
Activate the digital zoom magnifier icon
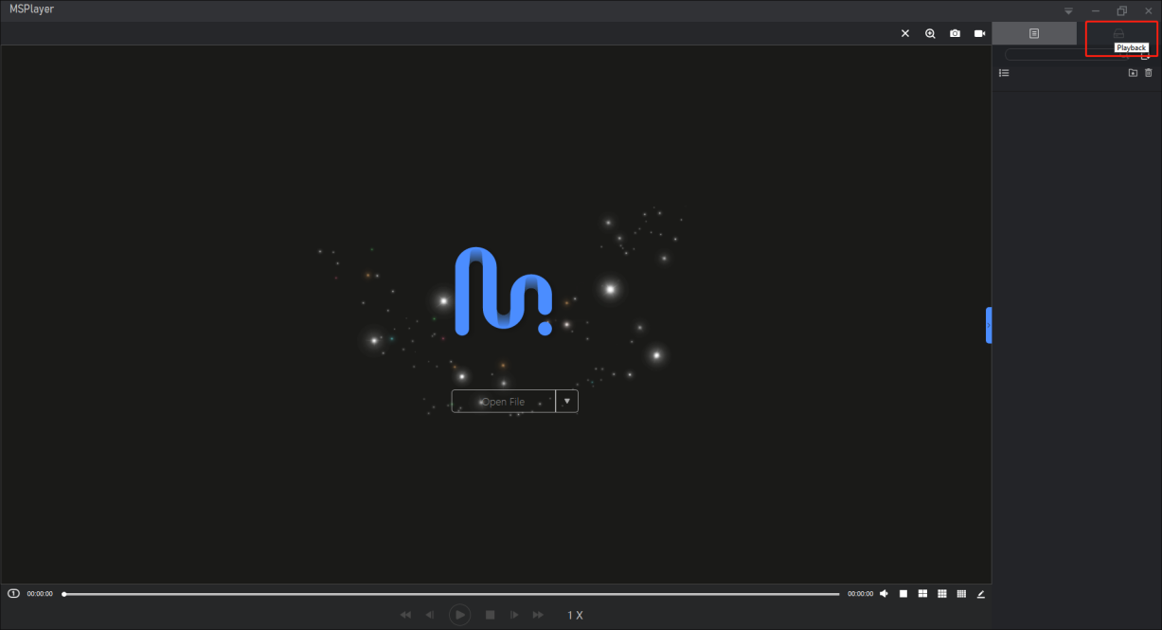(930, 33)
